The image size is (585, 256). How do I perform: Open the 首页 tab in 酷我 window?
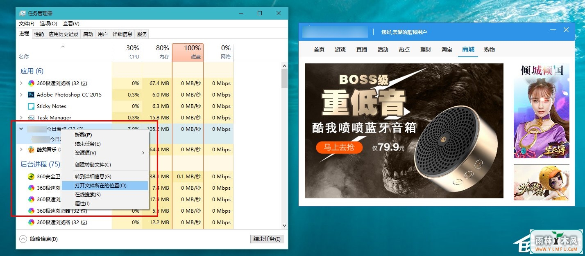pyautogui.click(x=319, y=49)
